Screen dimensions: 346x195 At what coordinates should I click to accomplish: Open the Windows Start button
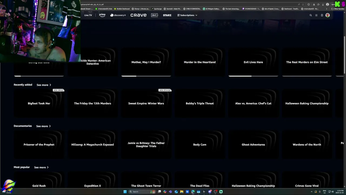click(x=125, y=191)
